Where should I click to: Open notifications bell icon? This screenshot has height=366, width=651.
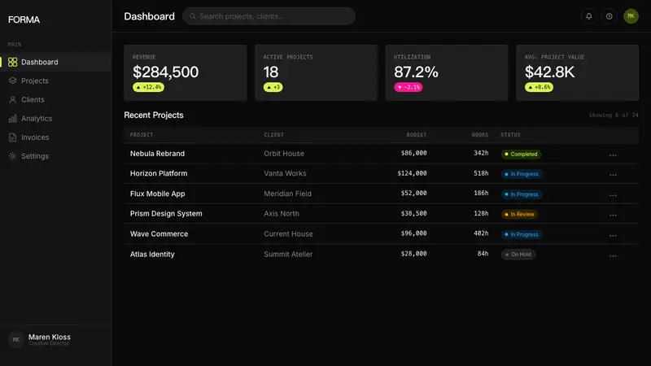(588, 16)
